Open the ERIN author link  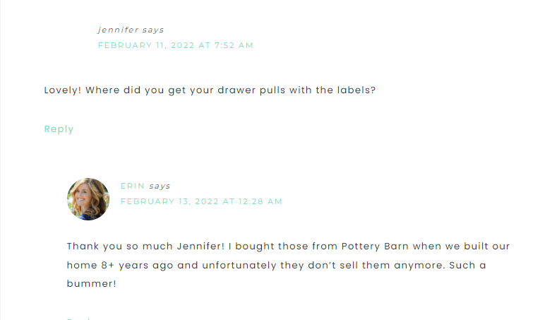click(133, 186)
